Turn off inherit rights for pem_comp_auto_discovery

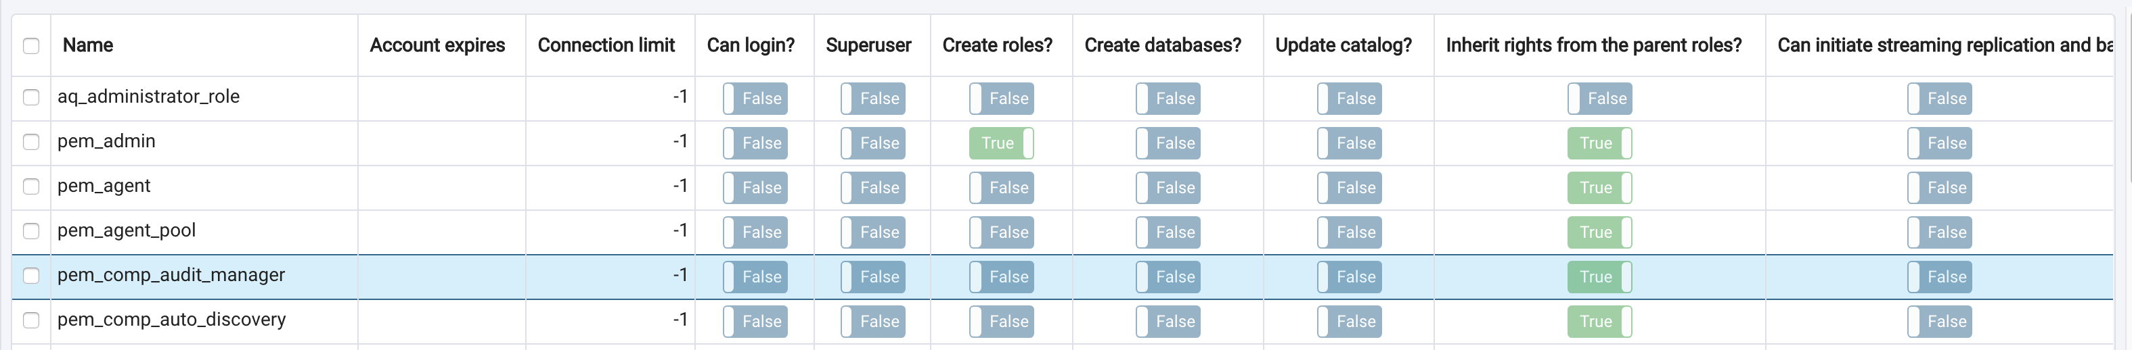(1599, 321)
